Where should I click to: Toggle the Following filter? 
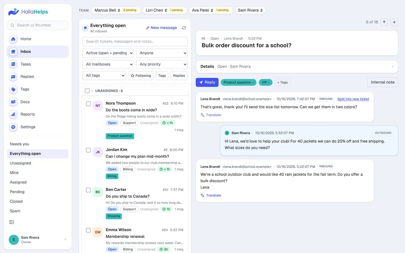141,76
